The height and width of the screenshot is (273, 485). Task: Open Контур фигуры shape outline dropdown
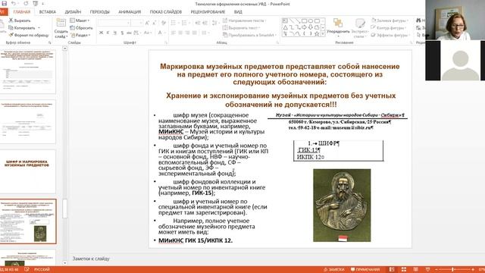click(x=390, y=28)
